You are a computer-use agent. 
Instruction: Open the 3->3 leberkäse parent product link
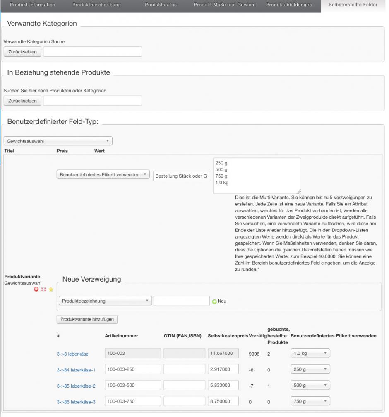(72, 354)
